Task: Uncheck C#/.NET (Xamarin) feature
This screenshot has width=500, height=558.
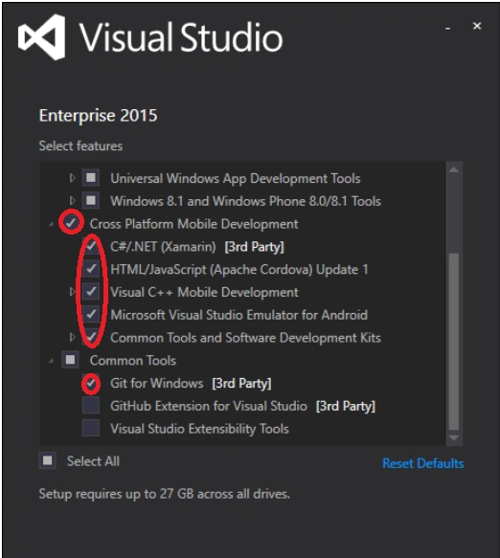Action: 91,246
